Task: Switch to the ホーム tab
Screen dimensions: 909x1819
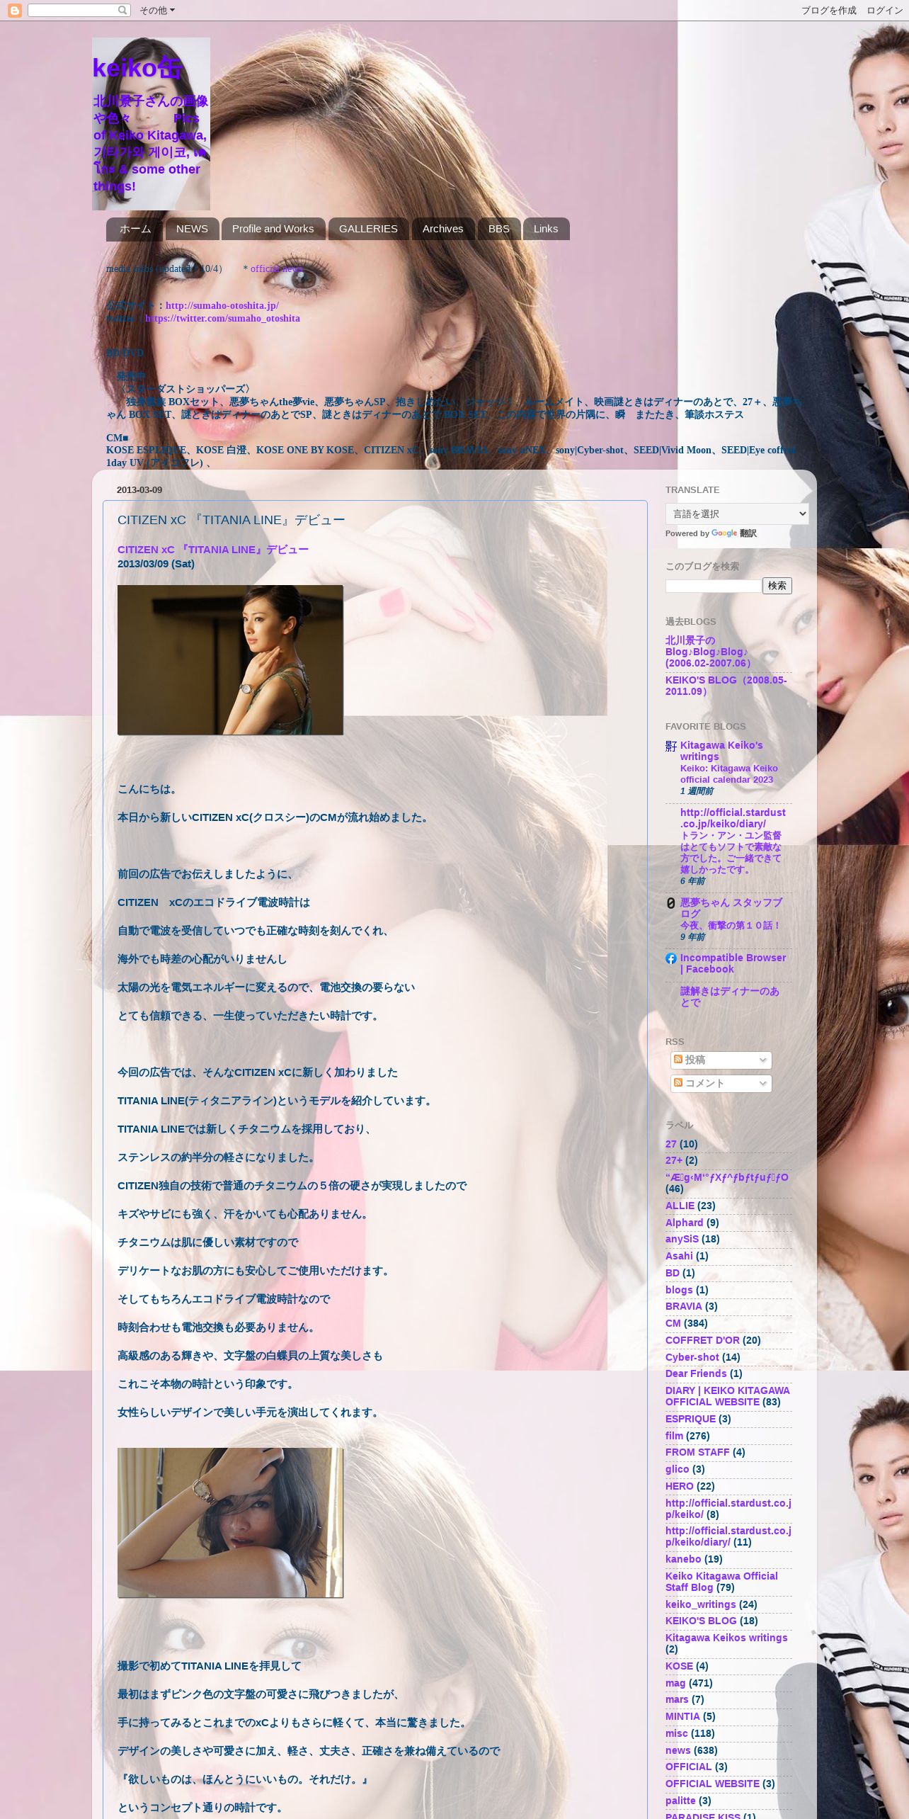Action: [135, 229]
